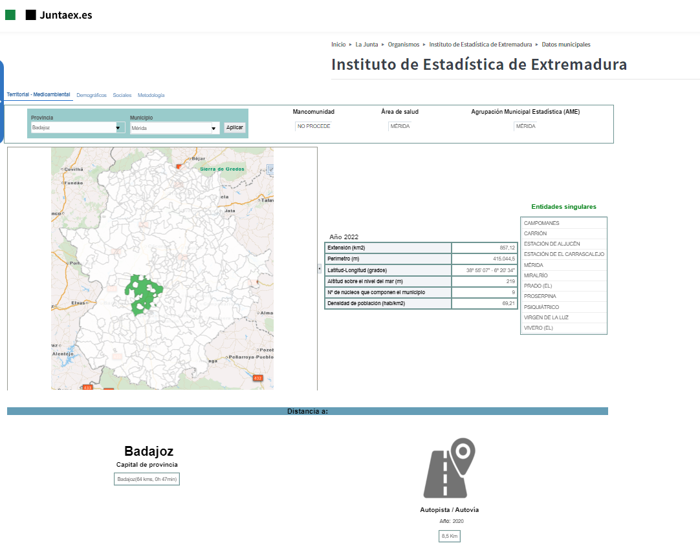The width and height of the screenshot is (700, 554).
Task: Select CAMPOMANES in the entities list
Action: [x=541, y=223]
